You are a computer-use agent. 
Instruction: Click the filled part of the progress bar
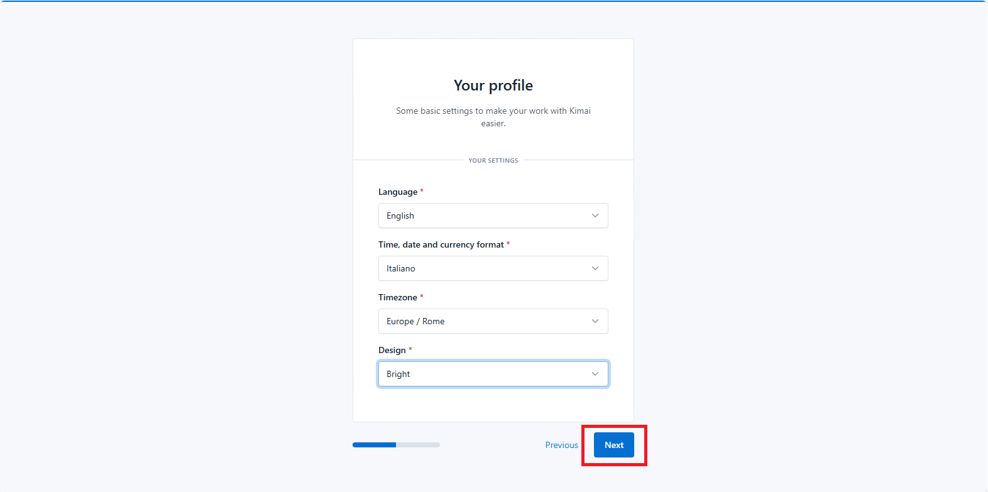(374, 445)
